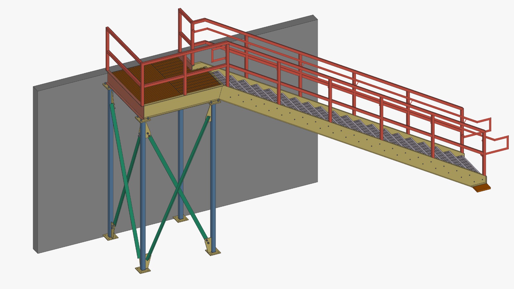Image resolution: width=514 pixels, height=289 pixels.
Task: Click the red-brown kick plate on platform side
Action: pos(125,93)
